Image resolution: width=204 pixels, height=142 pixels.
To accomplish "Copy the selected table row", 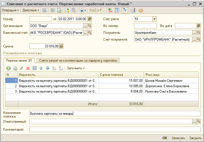I will click(x=15, y=68).
